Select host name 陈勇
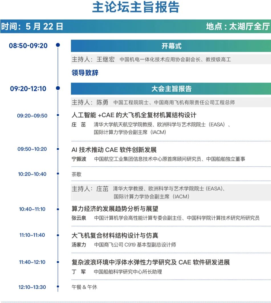The image size is (271, 303). [x=102, y=102]
